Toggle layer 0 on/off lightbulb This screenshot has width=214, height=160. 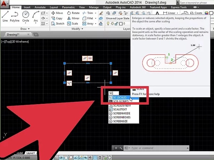tap(108, 24)
